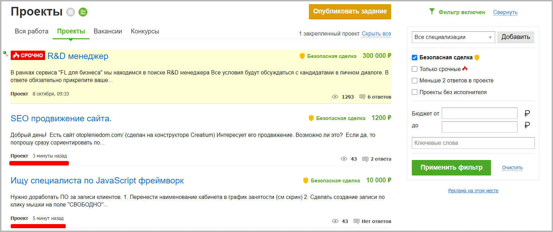Viewport: 553px width, 232px height.
Task: Click the Опубликовать задание button
Action: [350, 11]
